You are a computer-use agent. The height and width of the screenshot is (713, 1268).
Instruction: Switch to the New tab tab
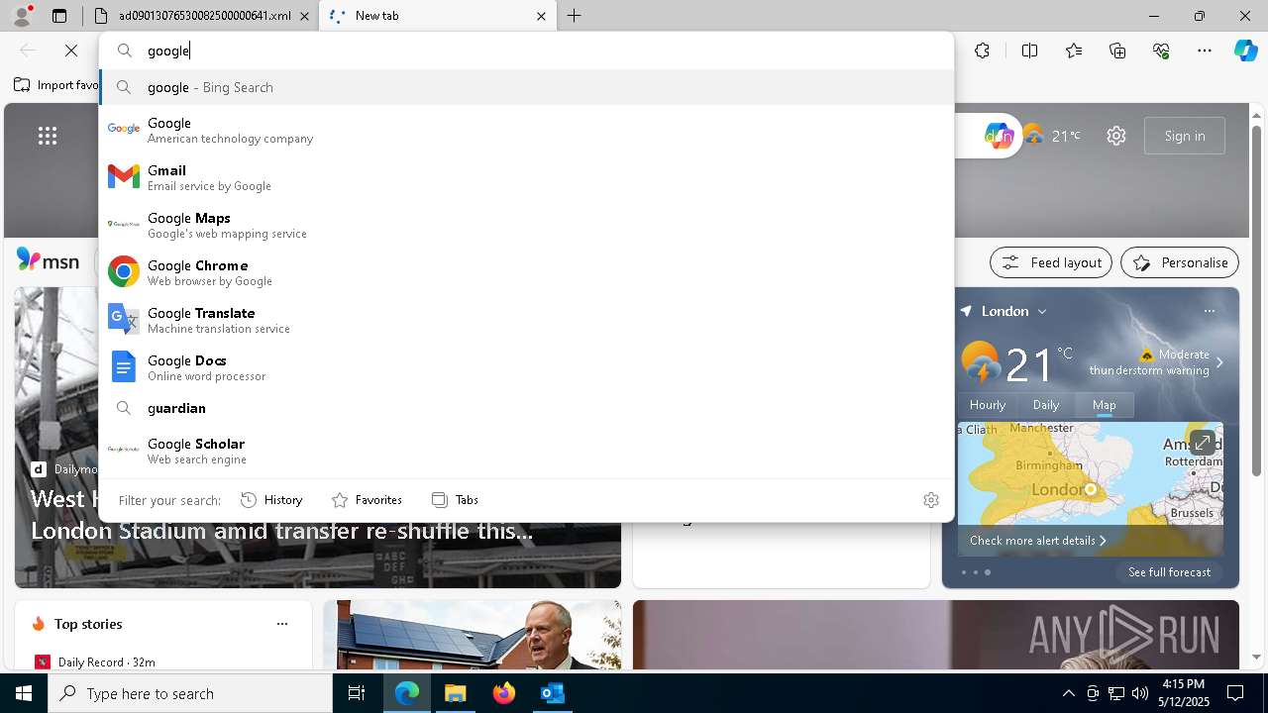coord(437,16)
